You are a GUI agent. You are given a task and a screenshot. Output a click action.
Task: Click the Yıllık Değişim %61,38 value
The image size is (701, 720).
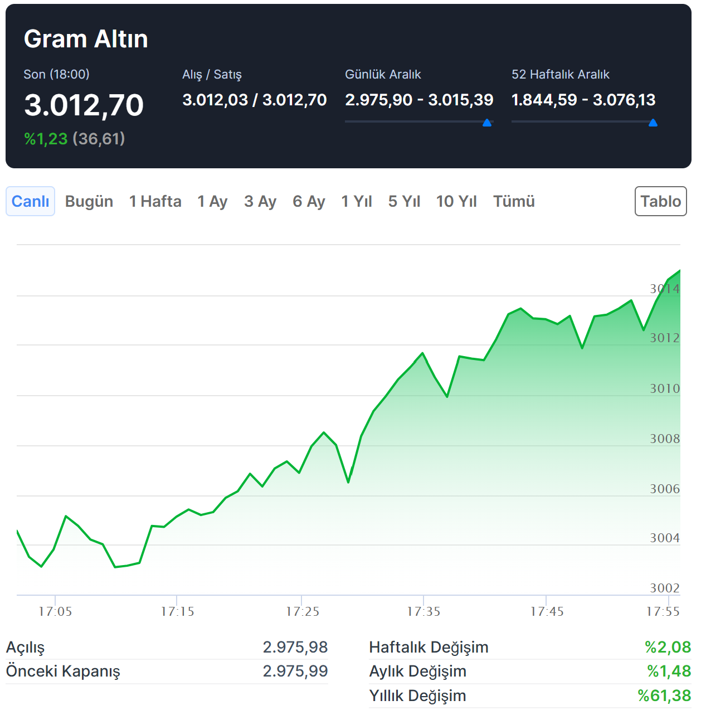tap(664, 695)
